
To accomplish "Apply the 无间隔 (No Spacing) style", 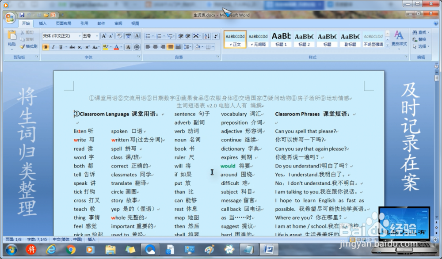I will [x=258, y=39].
